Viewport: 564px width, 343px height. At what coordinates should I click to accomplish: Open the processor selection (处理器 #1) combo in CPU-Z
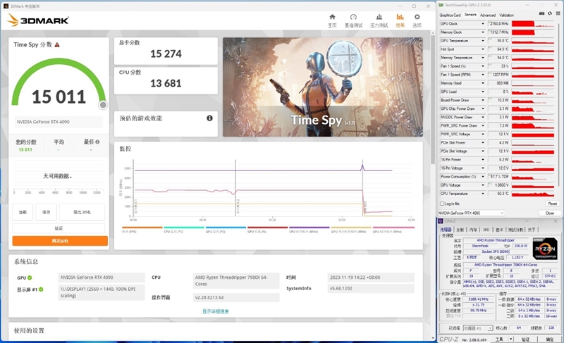(478, 328)
